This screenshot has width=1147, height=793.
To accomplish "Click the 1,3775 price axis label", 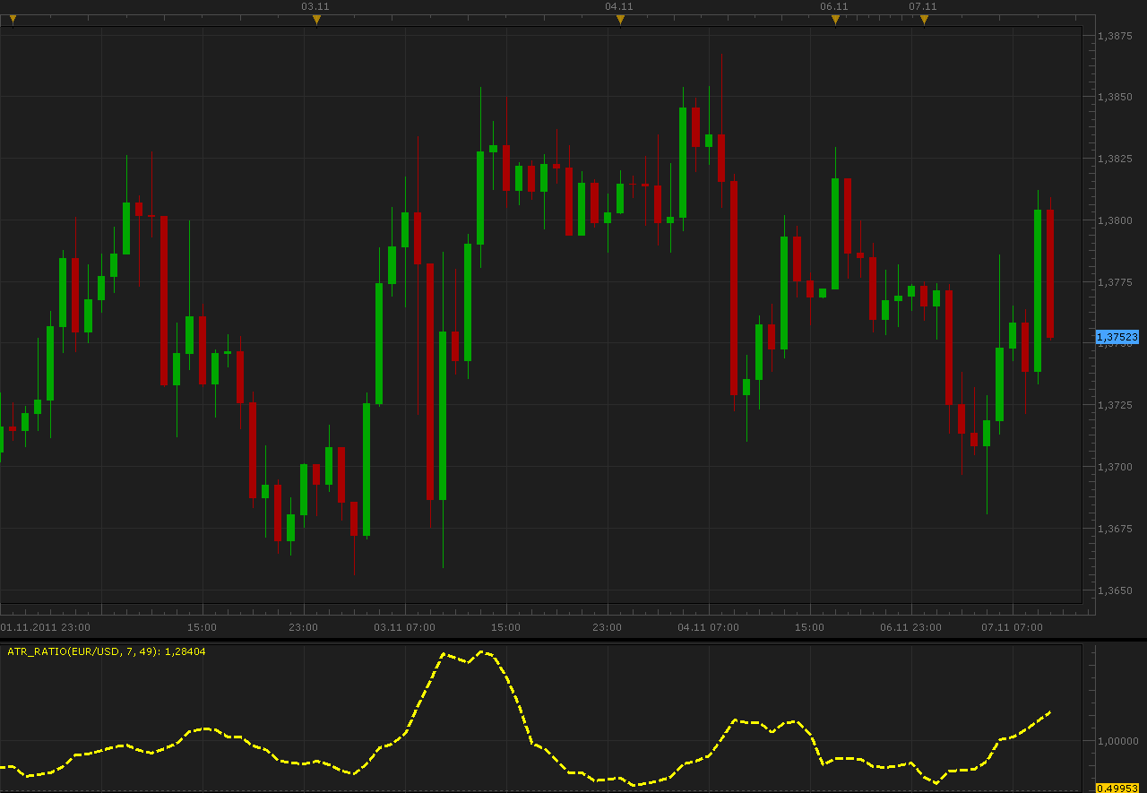I will [1116, 282].
